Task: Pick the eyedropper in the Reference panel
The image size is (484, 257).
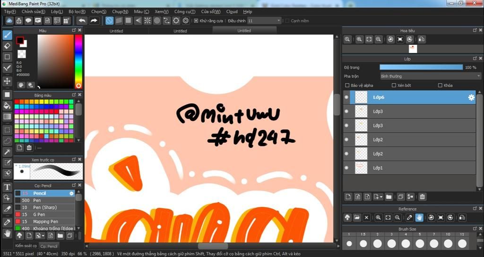Action: 410,217
